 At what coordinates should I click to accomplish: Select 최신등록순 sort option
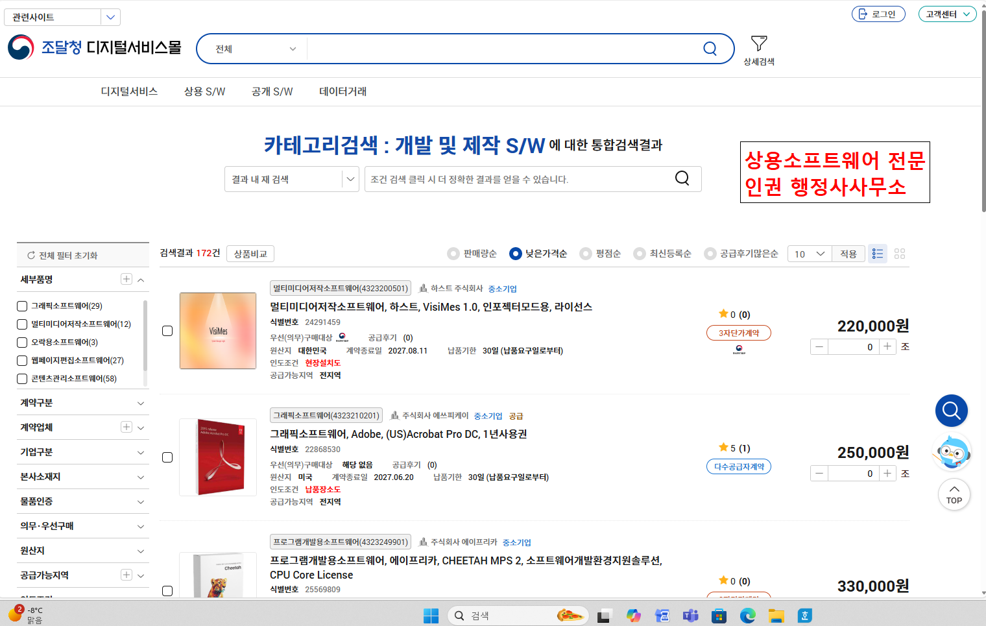pos(640,254)
